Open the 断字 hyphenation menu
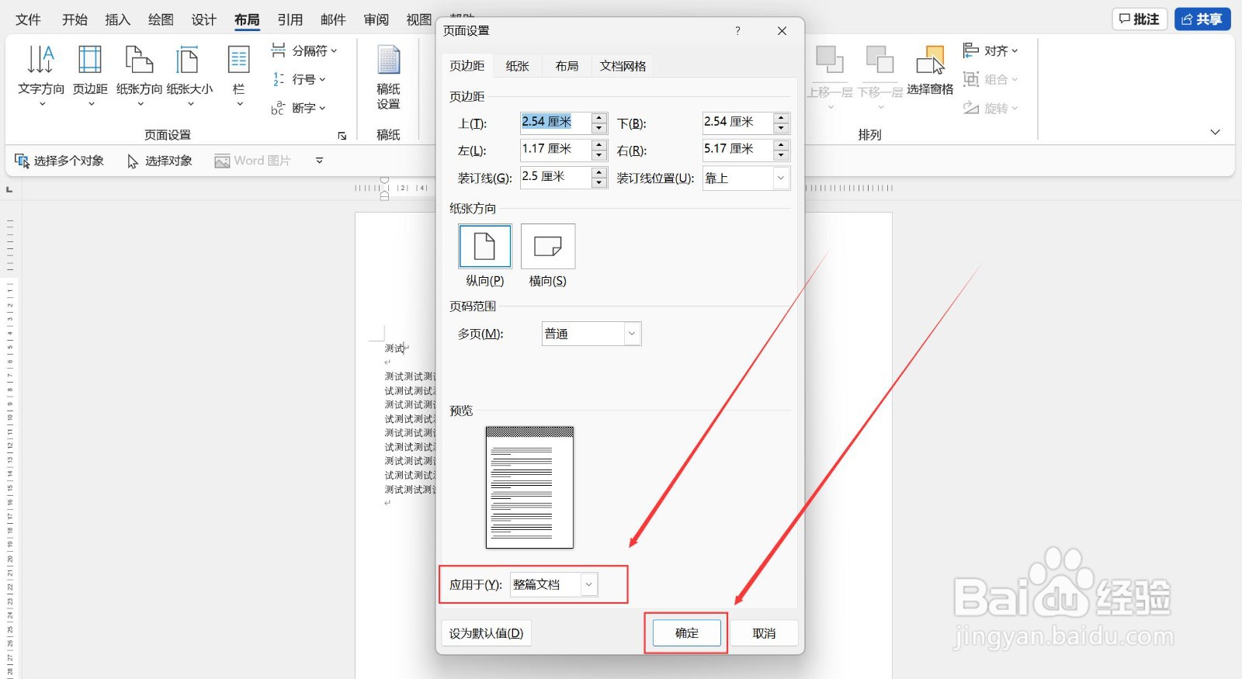 point(299,108)
